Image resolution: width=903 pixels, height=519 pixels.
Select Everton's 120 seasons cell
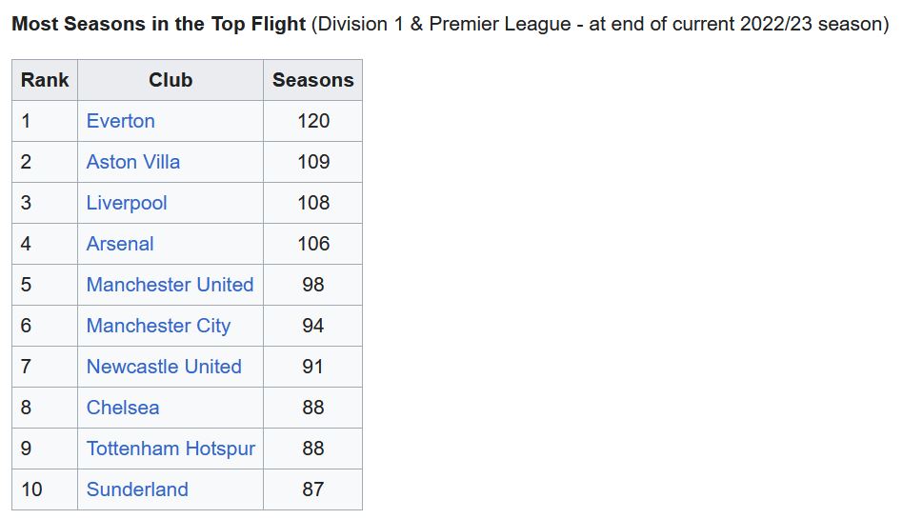pyautogui.click(x=312, y=121)
